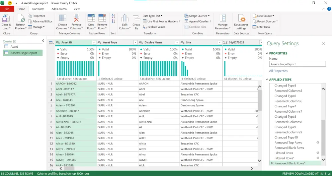Click the Refresh Preview icon
The image size is (332, 176).
point(21,18)
